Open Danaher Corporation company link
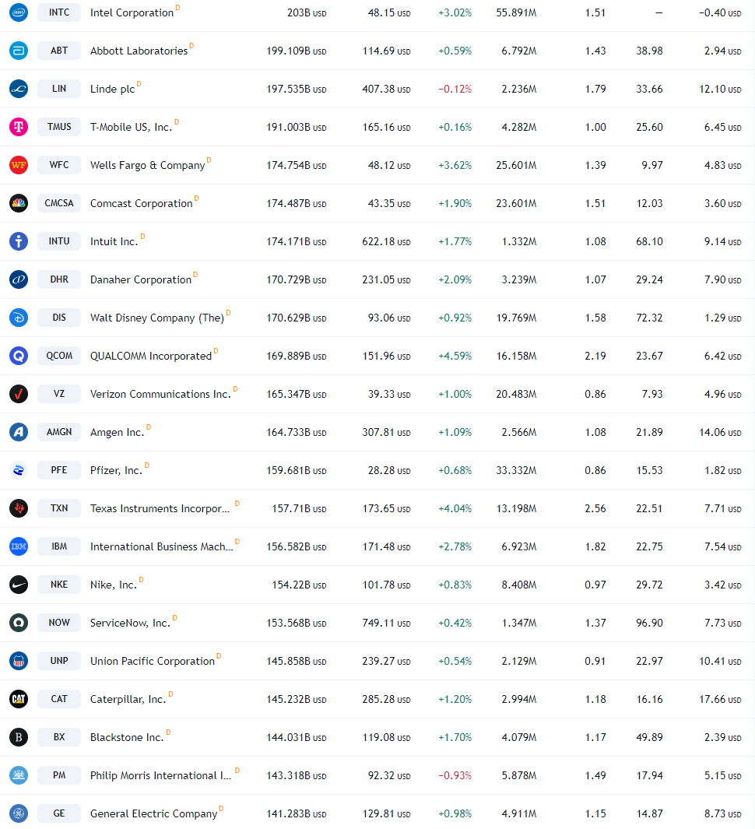Viewport: 755px width, 829px height. pos(141,279)
